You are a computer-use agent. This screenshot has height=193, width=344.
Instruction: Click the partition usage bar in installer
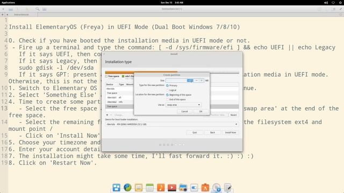(x=172, y=72)
